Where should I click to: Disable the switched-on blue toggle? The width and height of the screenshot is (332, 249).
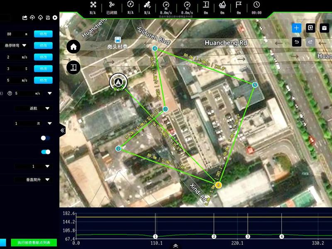pyautogui.click(x=46, y=152)
